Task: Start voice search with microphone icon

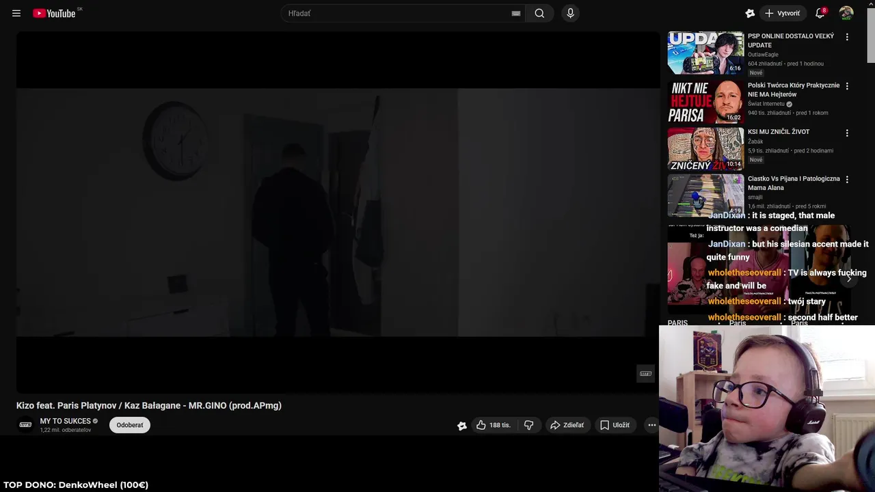Action: click(570, 13)
